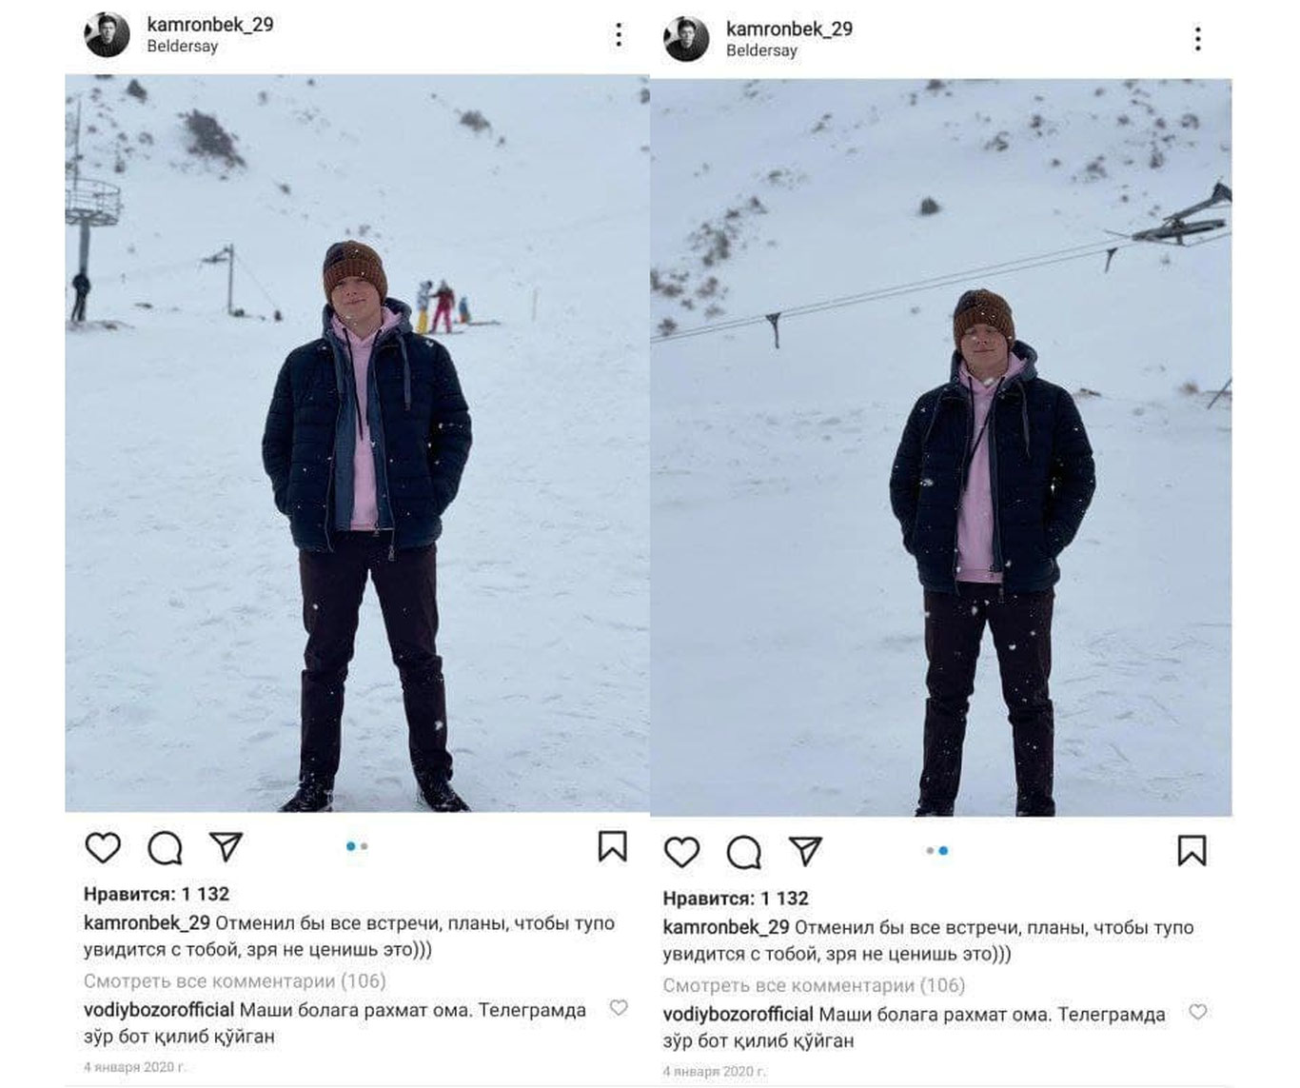Open comments on the left post
Viewport: 1300px width, 1088px height.
[165, 847]
